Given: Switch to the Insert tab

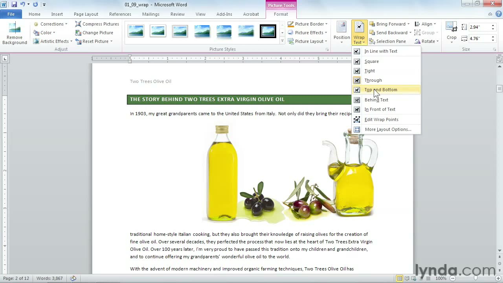Looking at the screenshot, I should pyautogui.click(x=57, y=14).
